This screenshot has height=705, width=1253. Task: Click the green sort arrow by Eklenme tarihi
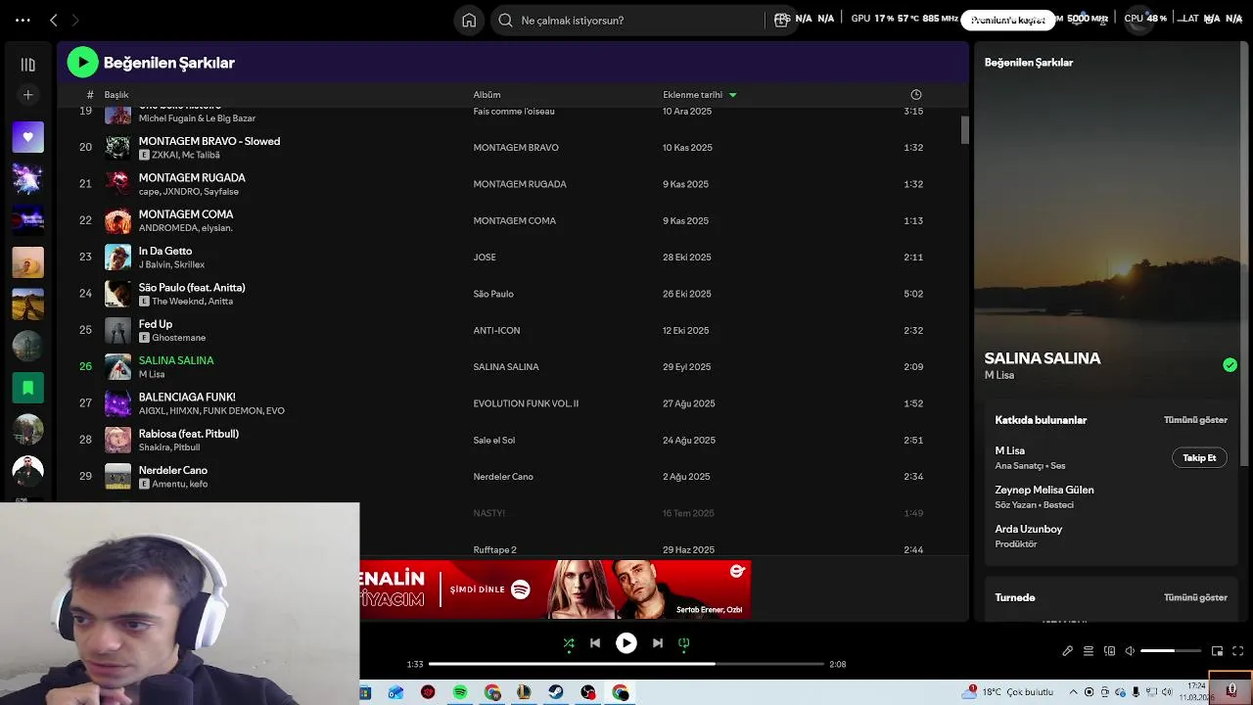point(732,95)
